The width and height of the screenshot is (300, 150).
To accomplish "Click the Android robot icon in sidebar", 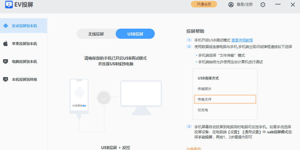I will (5, 26).
